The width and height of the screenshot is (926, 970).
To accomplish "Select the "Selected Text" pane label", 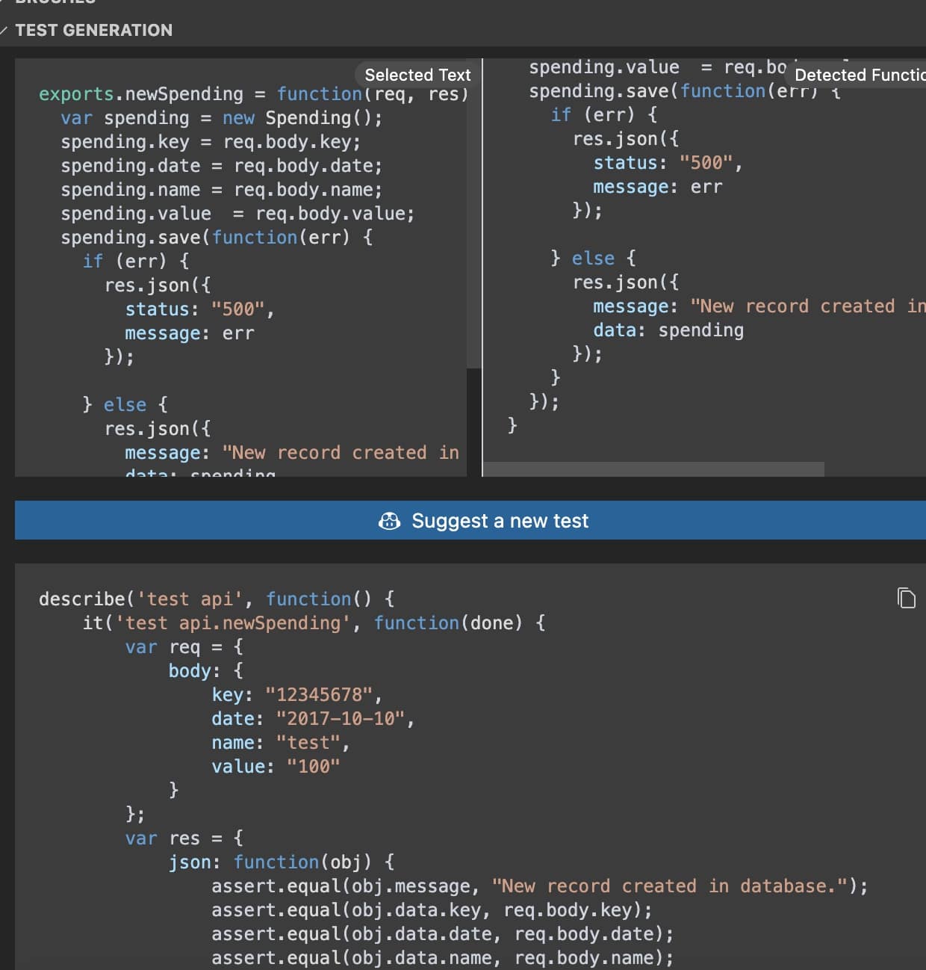I will (x=417, y=75).
